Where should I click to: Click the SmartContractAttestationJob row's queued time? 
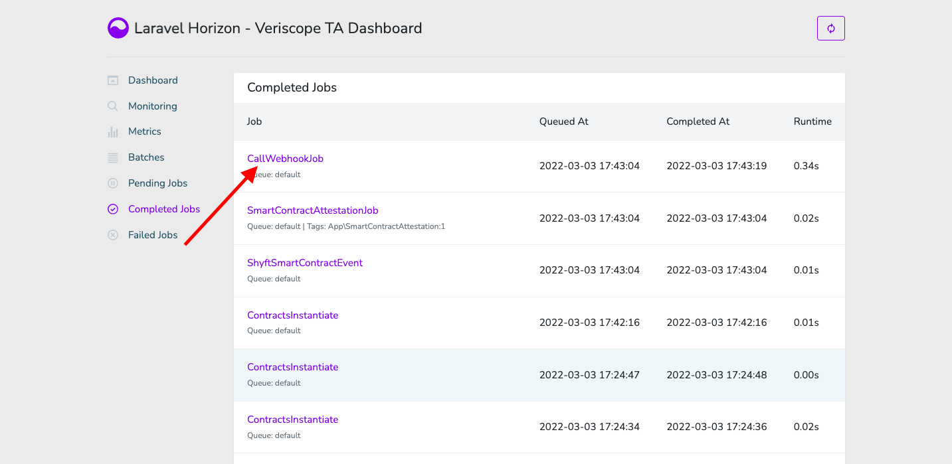coord(590,218)
